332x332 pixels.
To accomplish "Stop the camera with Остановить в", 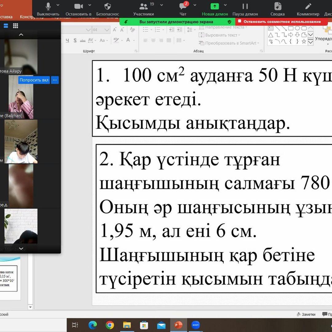I will pyautogui.click(x=78, y=9).
